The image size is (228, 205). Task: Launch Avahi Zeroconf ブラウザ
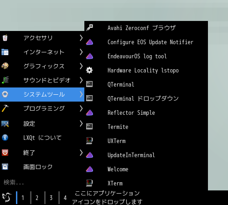pos(146,28)
